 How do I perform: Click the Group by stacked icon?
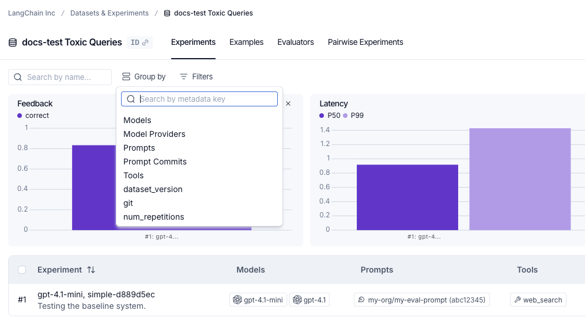(126, 76)
